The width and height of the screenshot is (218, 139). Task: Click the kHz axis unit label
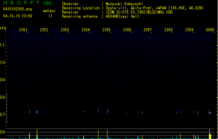point(3,28)
